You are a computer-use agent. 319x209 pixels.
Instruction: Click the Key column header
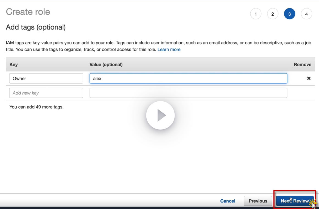tap(13, 65)
